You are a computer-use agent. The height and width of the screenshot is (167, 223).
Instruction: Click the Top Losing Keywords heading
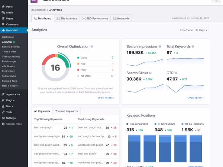pyautogui.click(x=91, y=119)
